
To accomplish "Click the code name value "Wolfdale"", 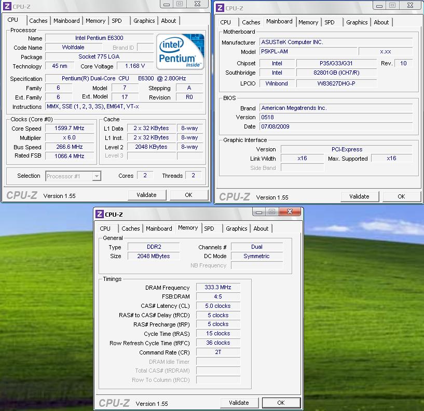I will coord(73,47).
